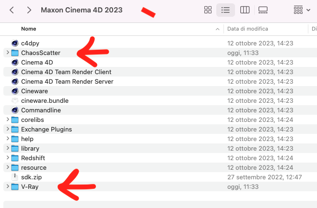Open the group-by options dropdown
317x208 pixels.
pos(302,10)
